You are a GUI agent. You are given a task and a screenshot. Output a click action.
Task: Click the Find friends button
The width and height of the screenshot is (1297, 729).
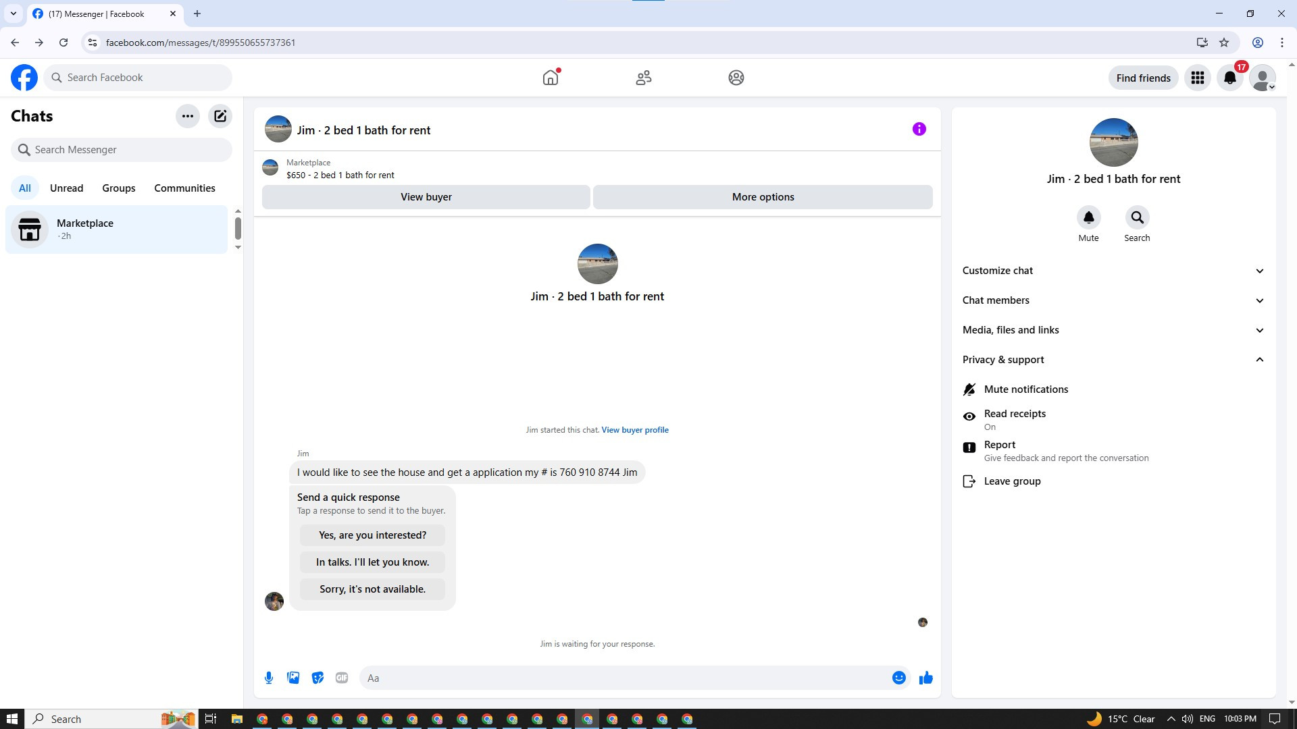[1144, 78]
